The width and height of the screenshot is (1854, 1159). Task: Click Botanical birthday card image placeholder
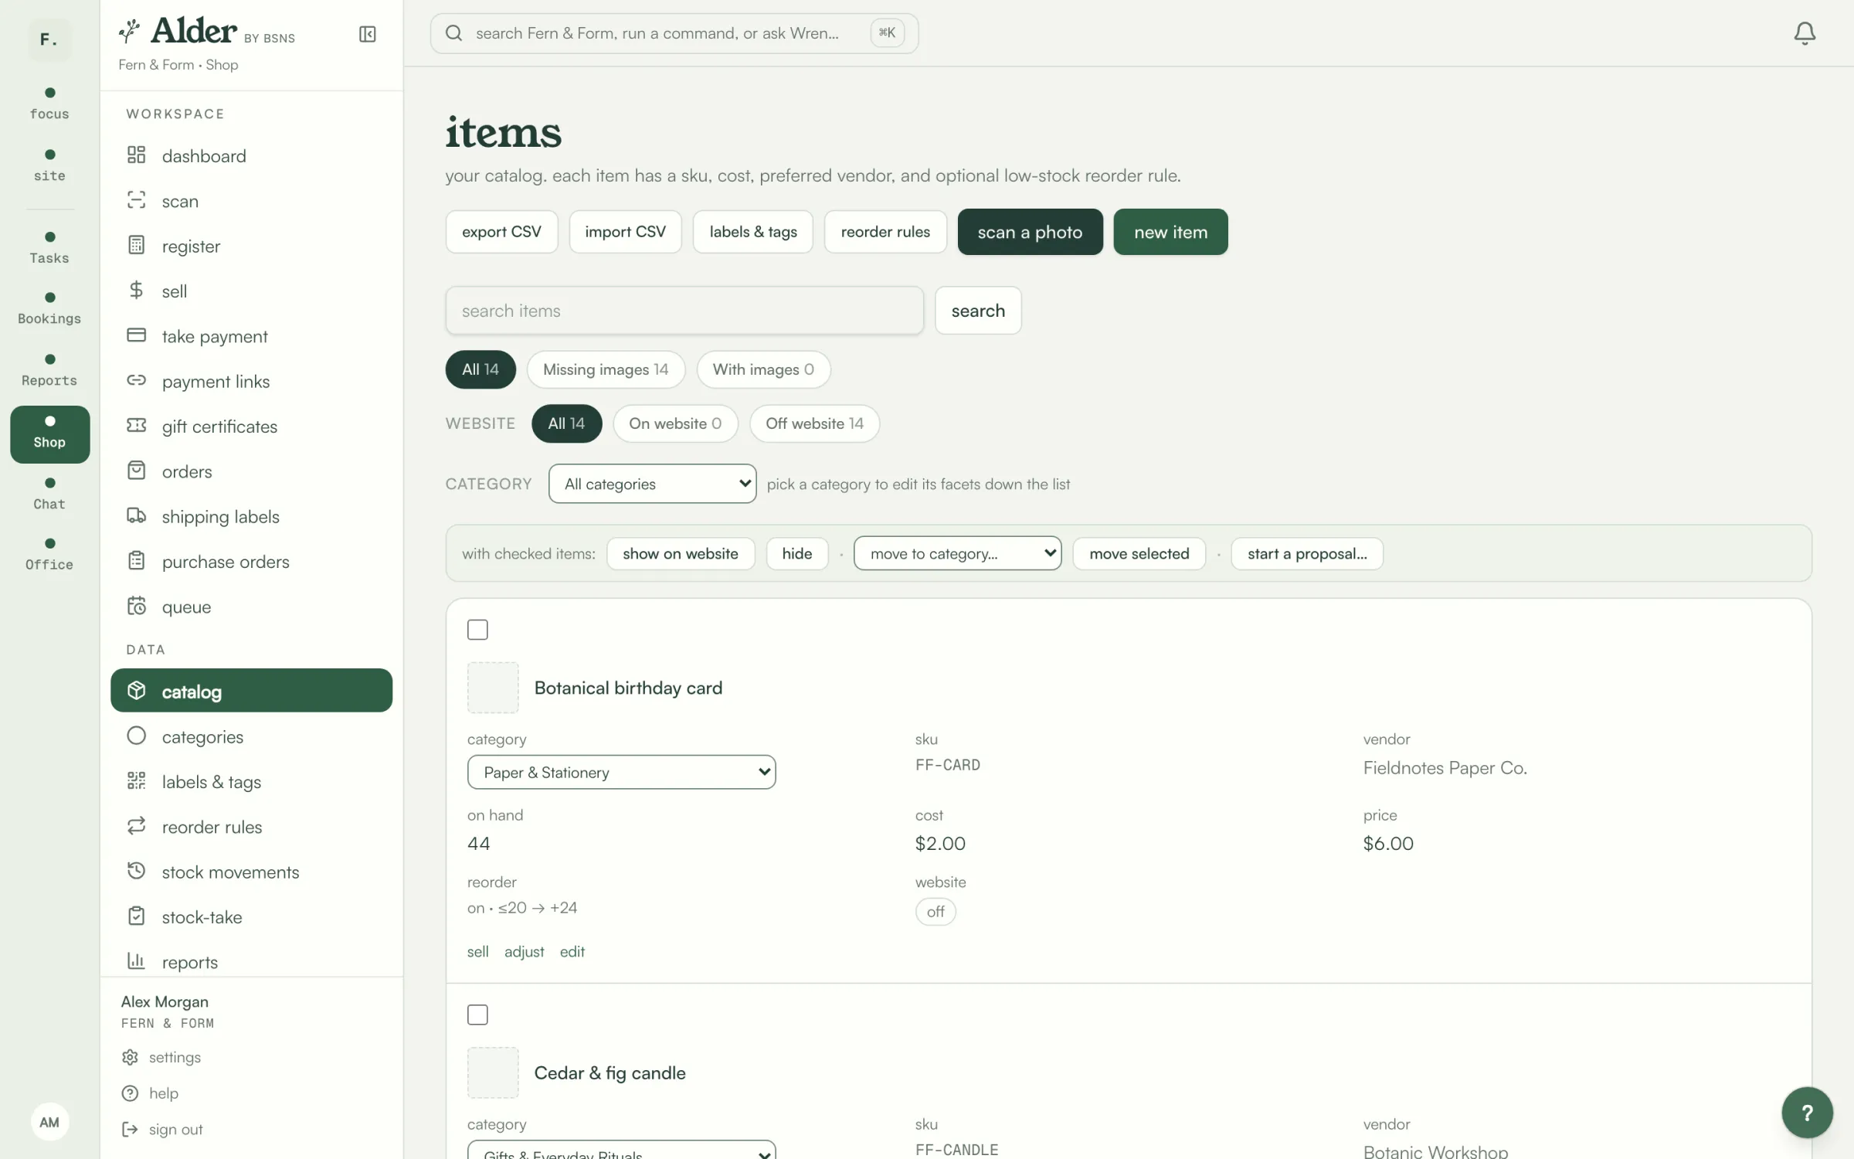point(493,688)
